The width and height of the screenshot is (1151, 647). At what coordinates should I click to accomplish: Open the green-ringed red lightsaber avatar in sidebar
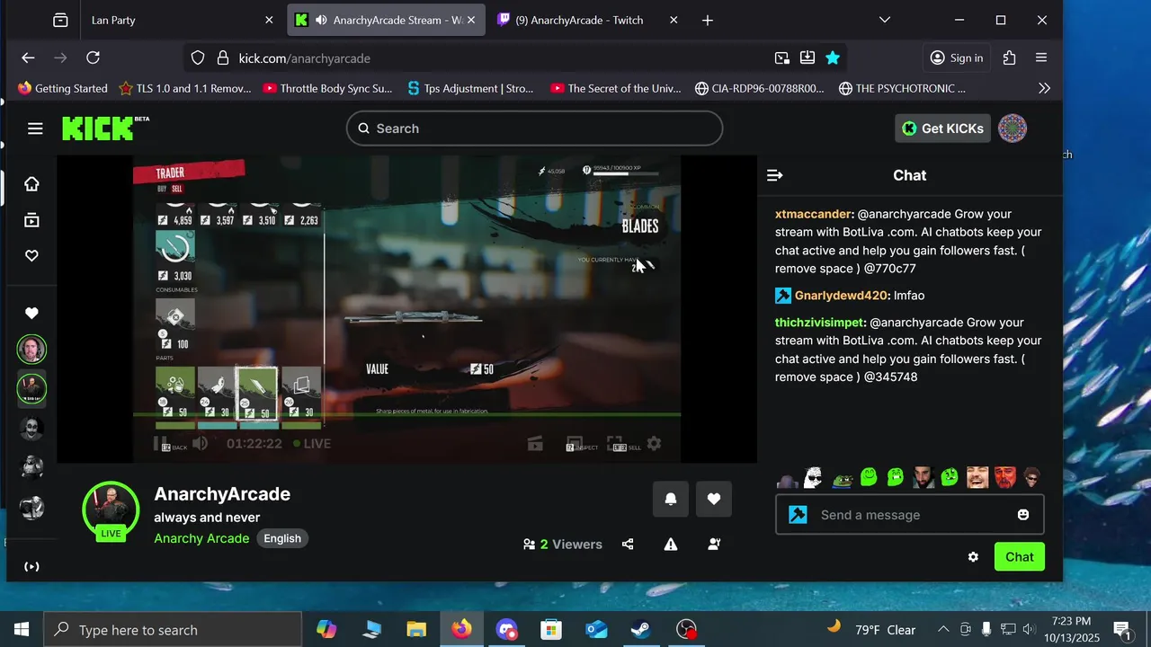click(x=31, y=389)
